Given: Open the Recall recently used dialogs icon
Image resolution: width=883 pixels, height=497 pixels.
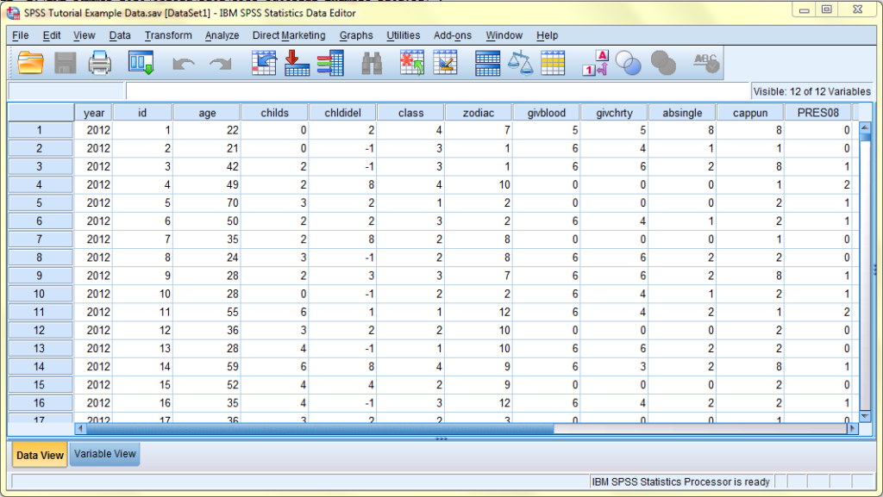Looking at the screenshot, I should [x=141, y=63].
